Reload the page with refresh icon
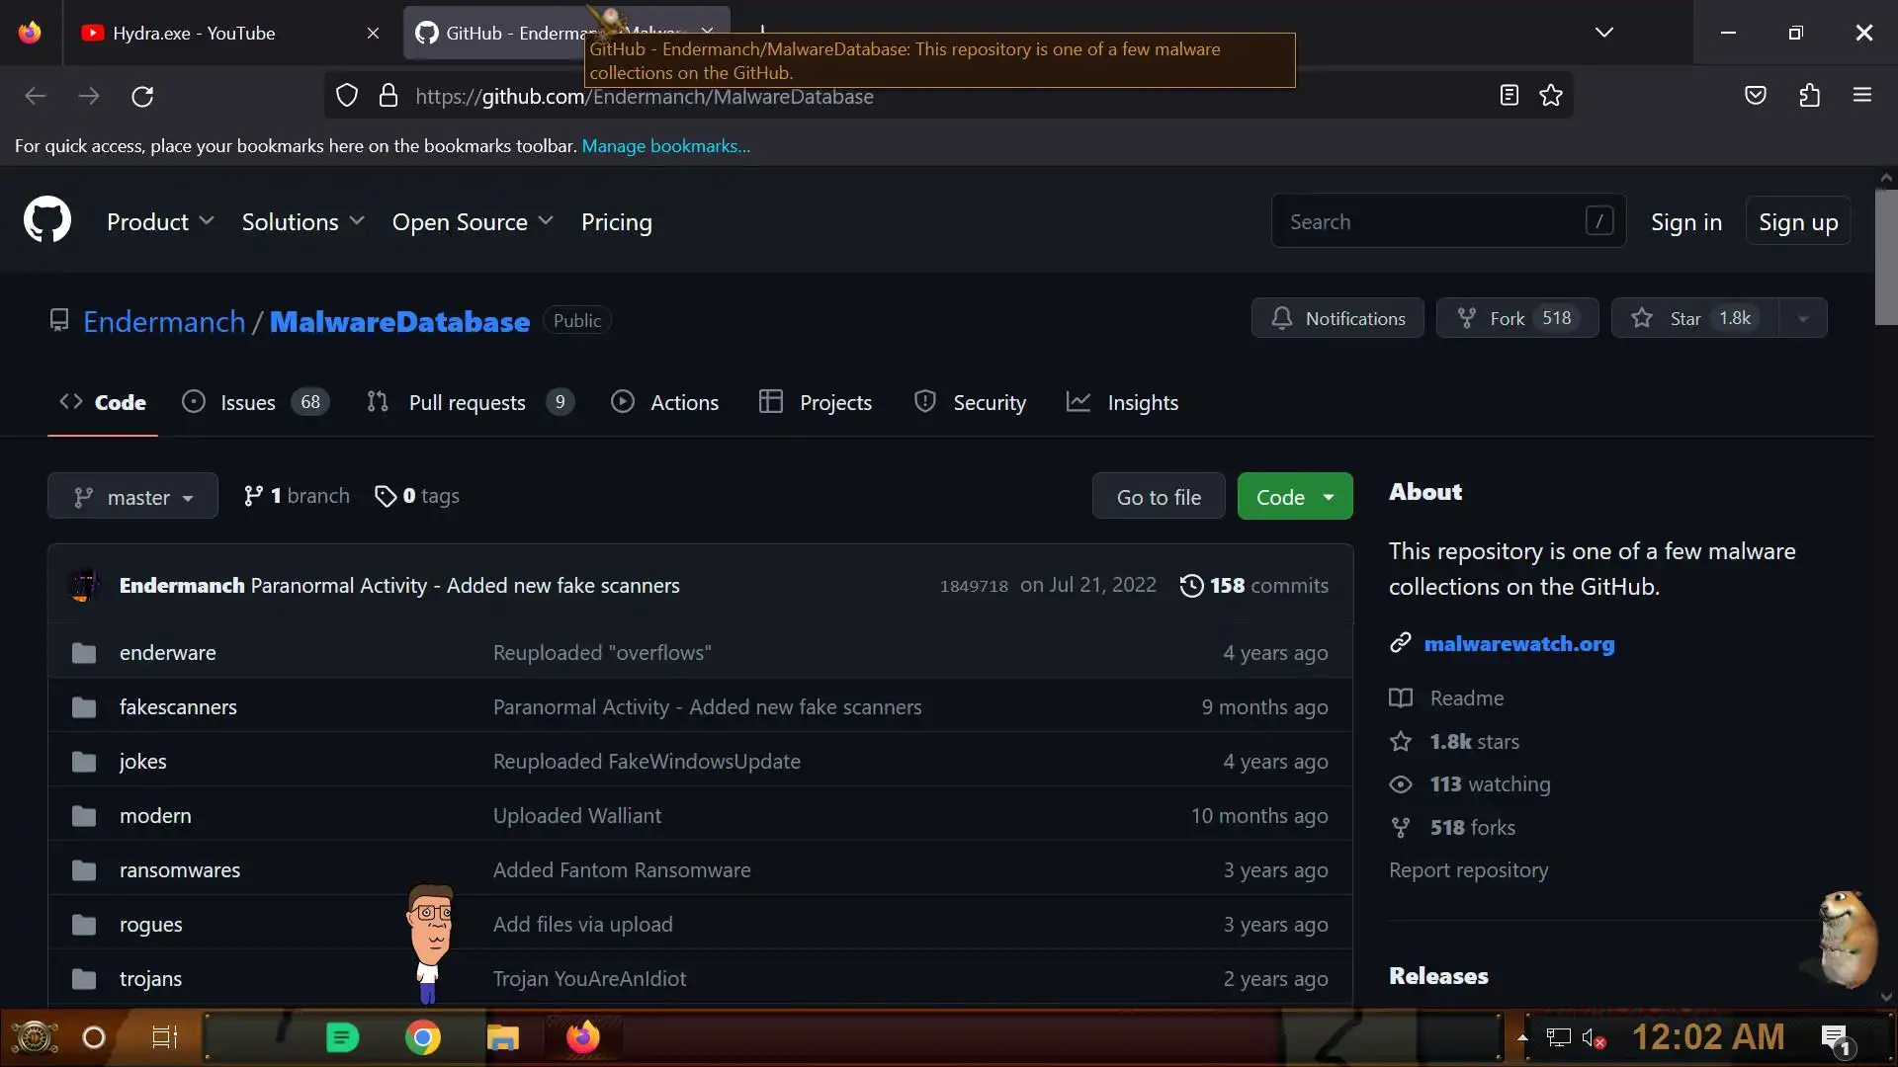Screen dimensions: 1898x1067 pos(142,96)
